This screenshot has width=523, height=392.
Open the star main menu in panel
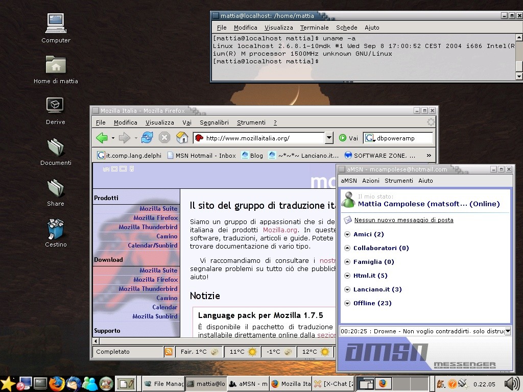7,384
